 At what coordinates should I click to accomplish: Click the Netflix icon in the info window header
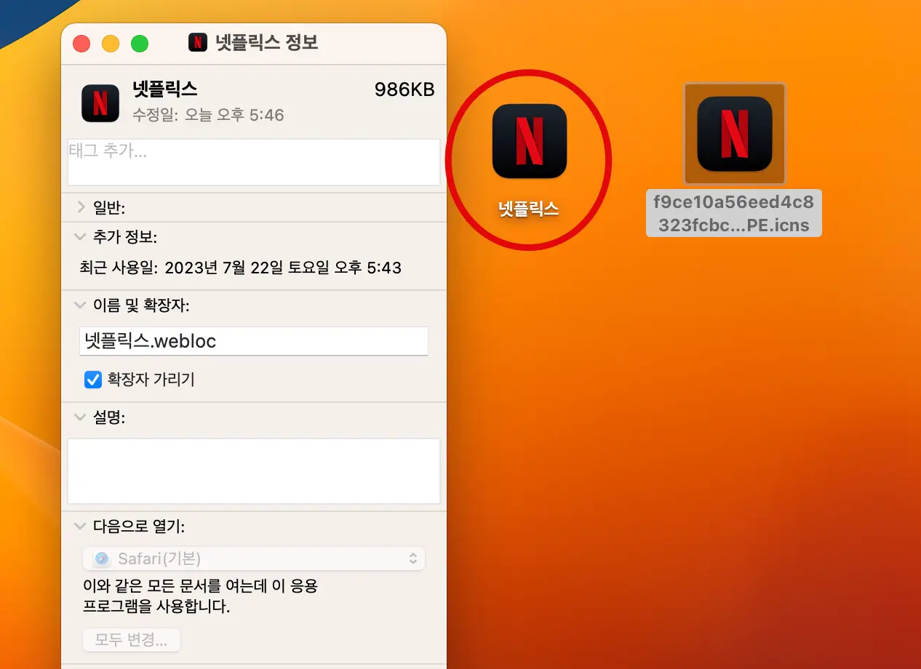point(100,103)
